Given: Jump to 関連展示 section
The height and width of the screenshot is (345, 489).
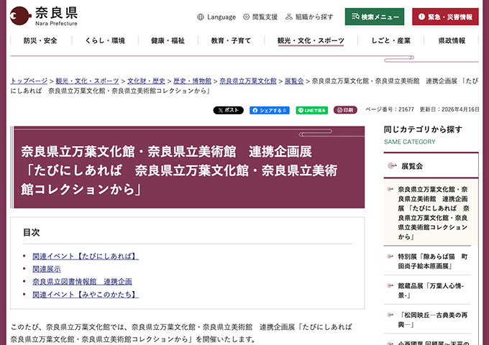Looking at the screenshot, I should (x=47, y=269).
